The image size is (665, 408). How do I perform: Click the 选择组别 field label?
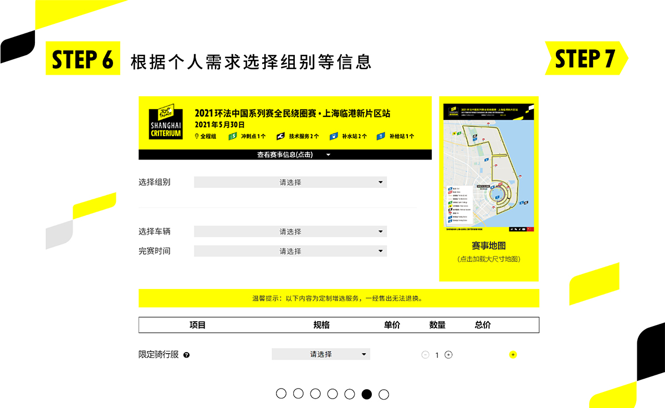click(155, 182)
